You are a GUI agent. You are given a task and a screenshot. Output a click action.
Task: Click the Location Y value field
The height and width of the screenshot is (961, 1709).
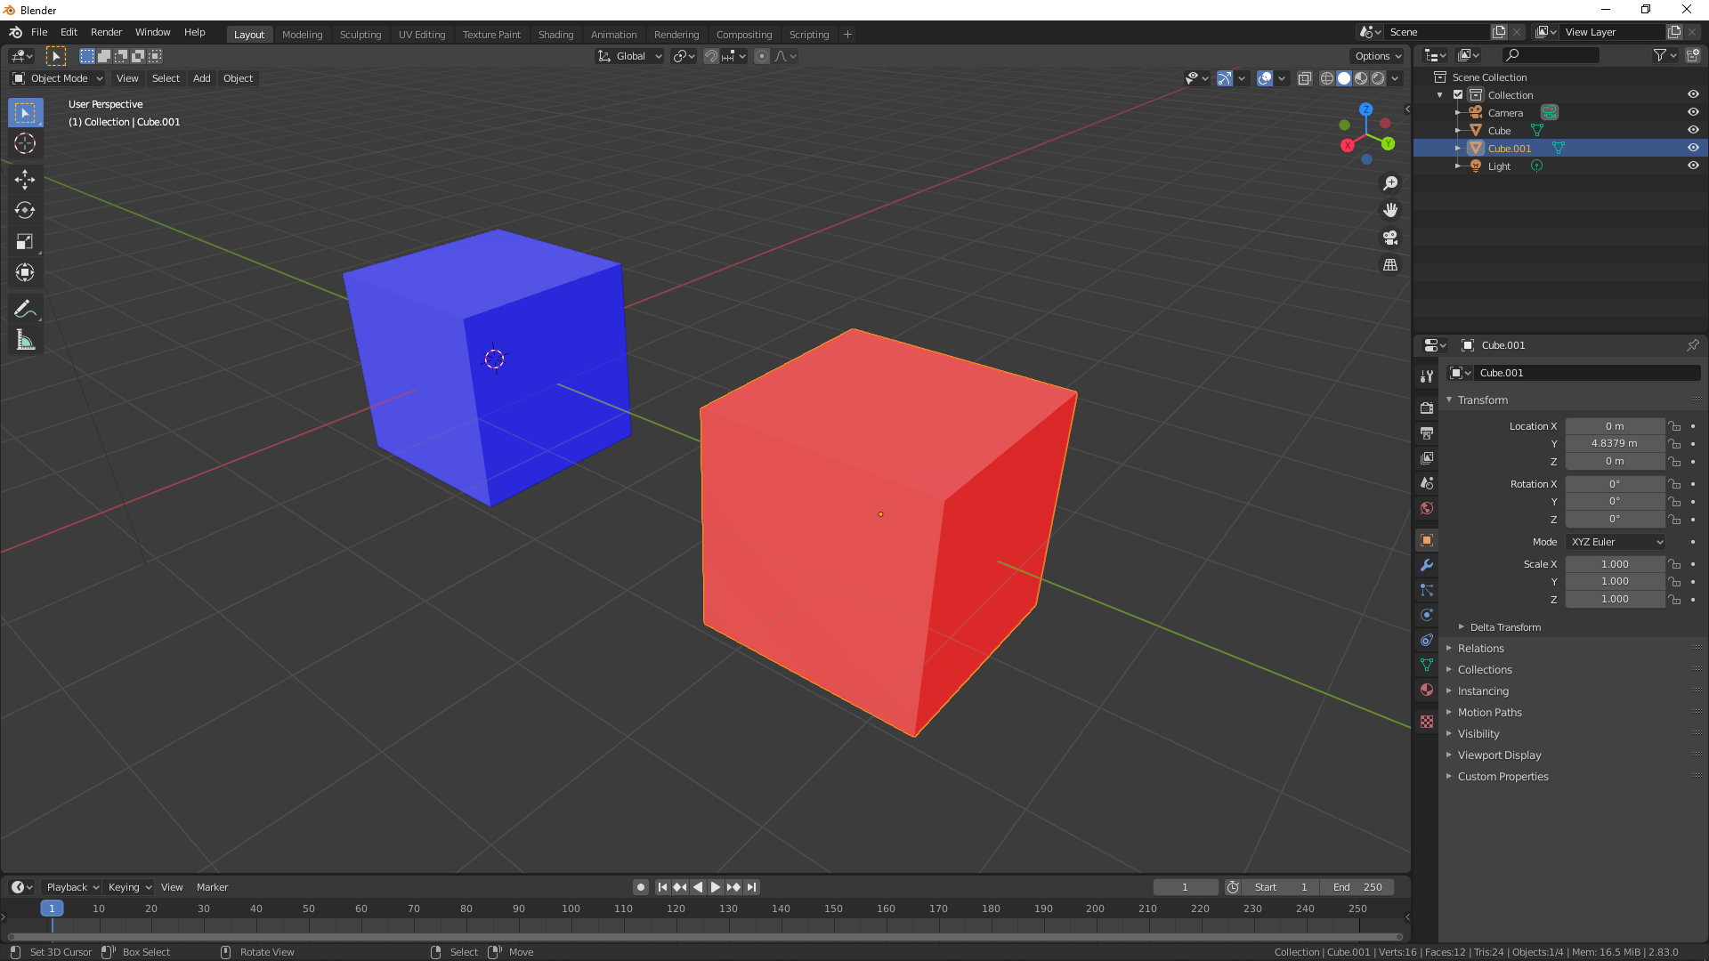[x=1615, y=444]
